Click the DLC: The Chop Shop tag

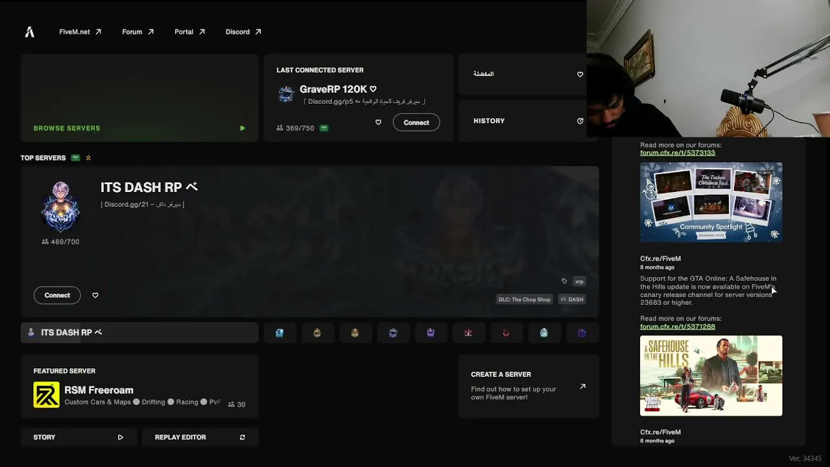pyautogui.click(x=524, y=300)
